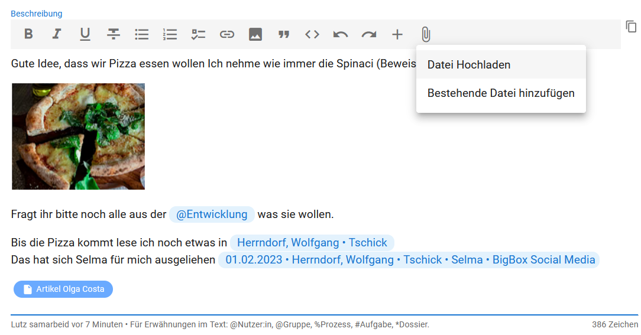Undo the last edit
This screenshot has height=335, width=641.
pos(341,34)
